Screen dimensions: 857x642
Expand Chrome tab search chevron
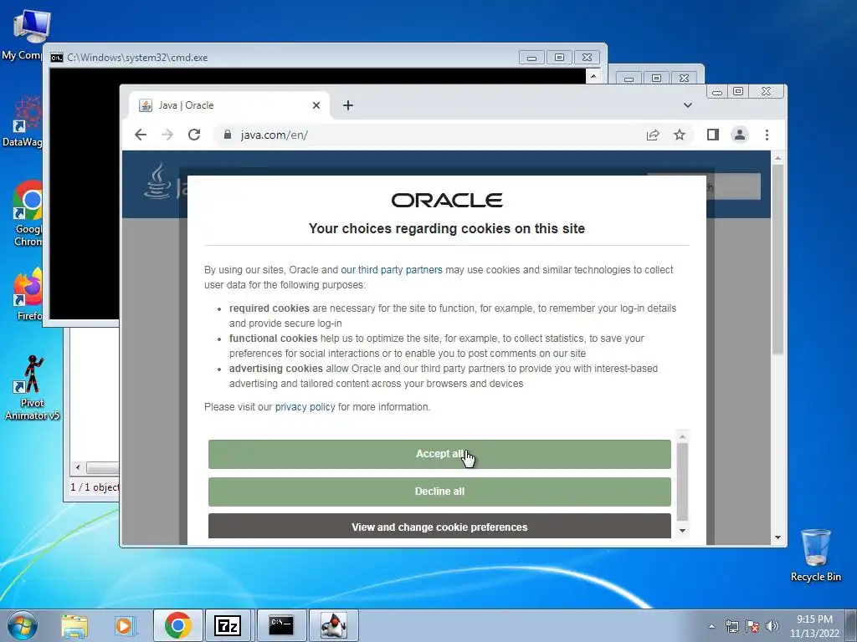(688, 105)
